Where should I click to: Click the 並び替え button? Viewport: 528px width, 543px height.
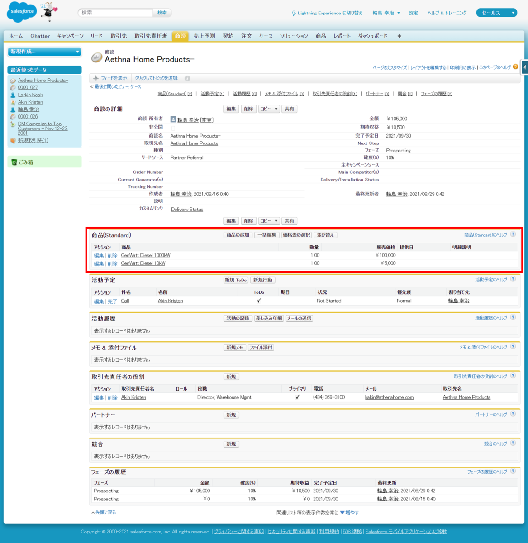click(x=325, y=235)
